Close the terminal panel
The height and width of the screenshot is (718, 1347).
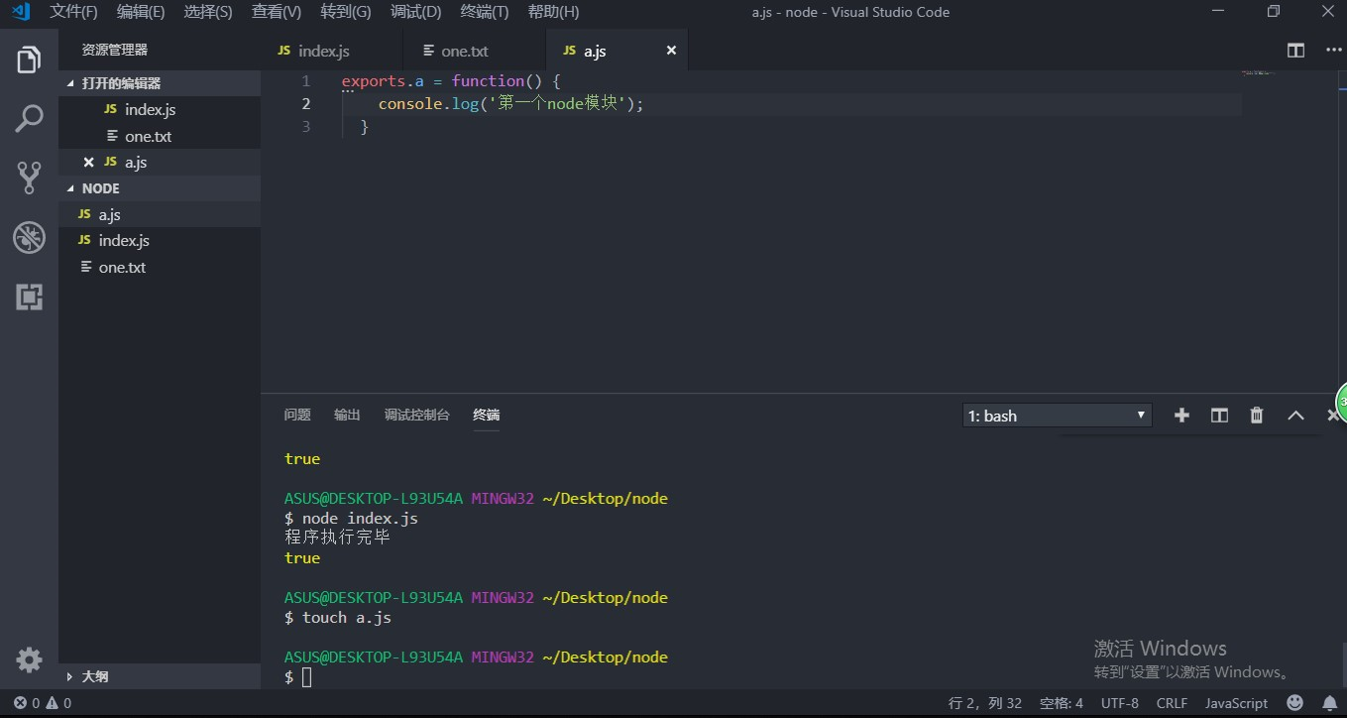click(x=1333, y=416)
